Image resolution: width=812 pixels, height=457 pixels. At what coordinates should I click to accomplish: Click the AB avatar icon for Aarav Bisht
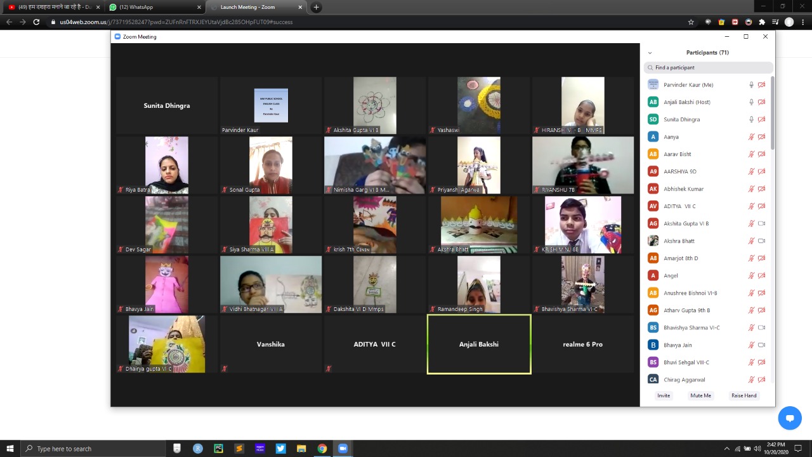653,154
